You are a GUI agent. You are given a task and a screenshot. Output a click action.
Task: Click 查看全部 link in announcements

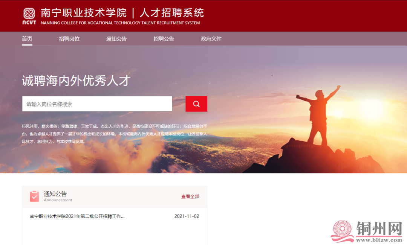pos(190,196)
